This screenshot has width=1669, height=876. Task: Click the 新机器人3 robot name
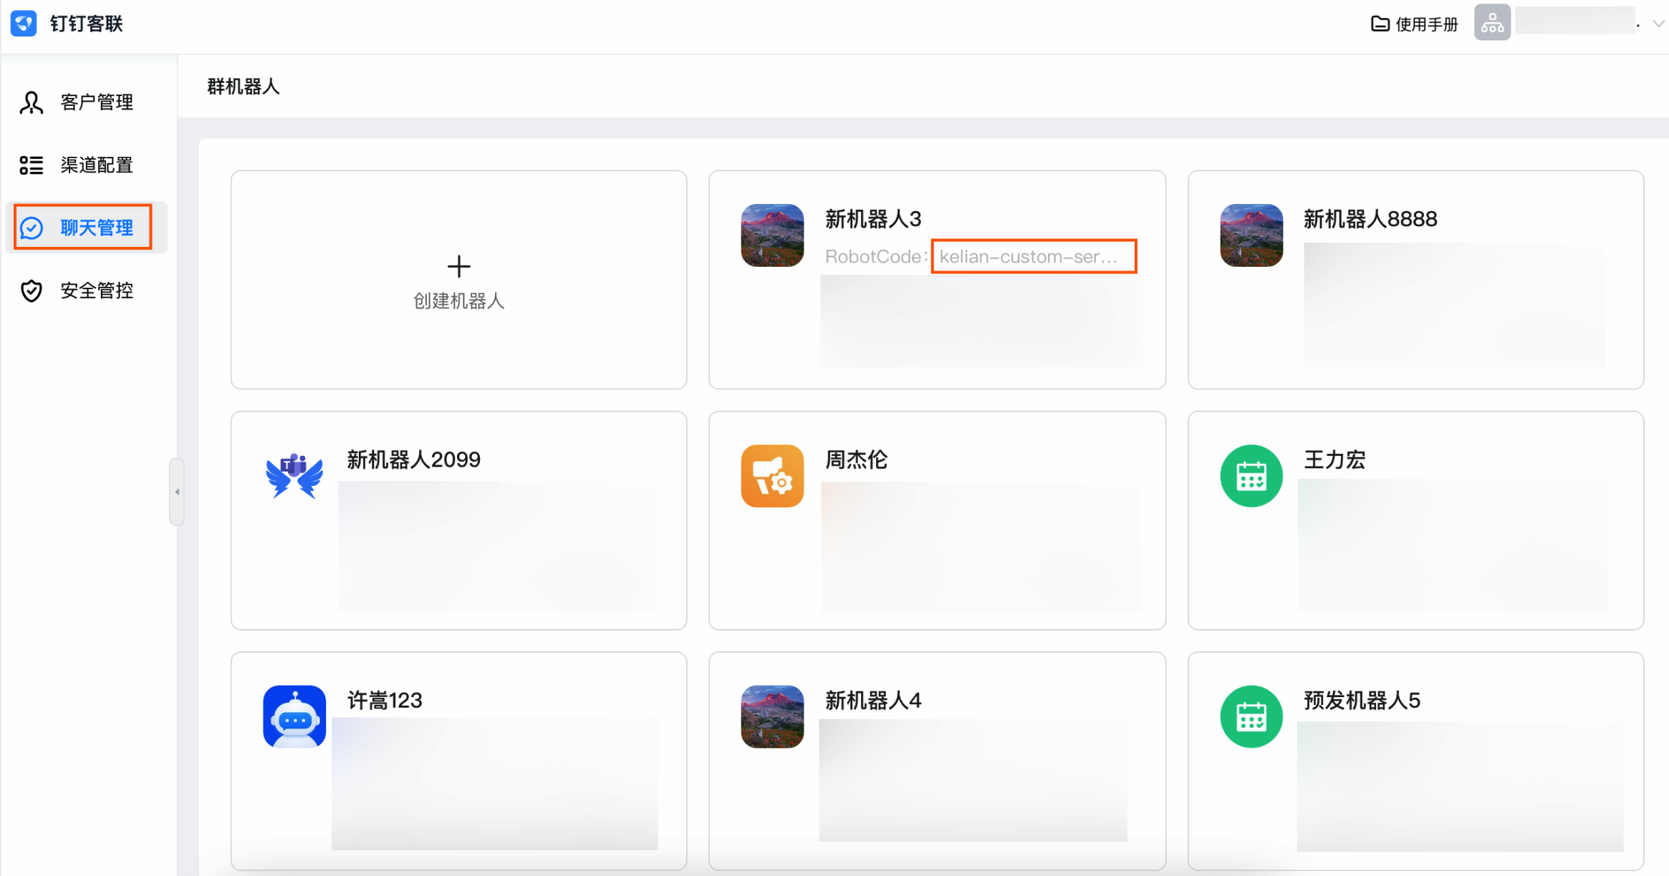pos(873,219)
